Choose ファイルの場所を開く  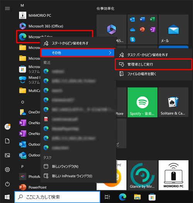tap(153, 74)
